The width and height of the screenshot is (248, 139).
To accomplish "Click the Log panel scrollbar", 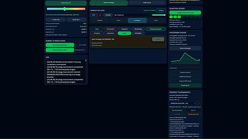I will (x=86, y=60).
